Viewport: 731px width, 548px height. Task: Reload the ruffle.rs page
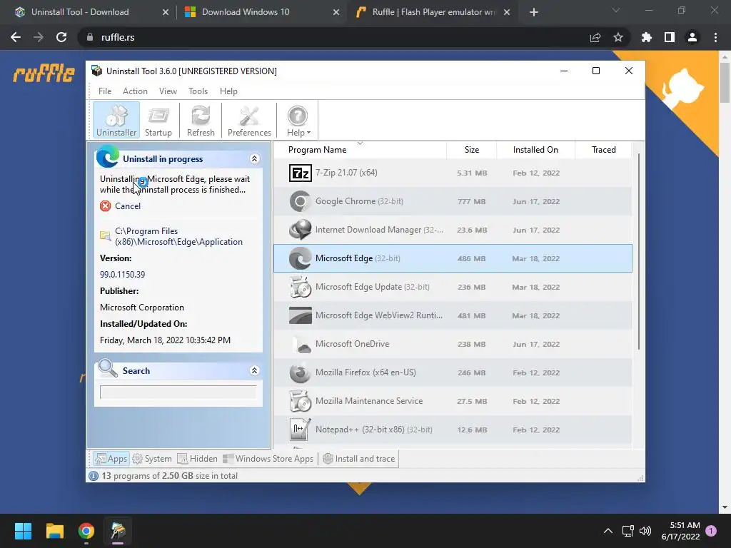pos(61,37)
